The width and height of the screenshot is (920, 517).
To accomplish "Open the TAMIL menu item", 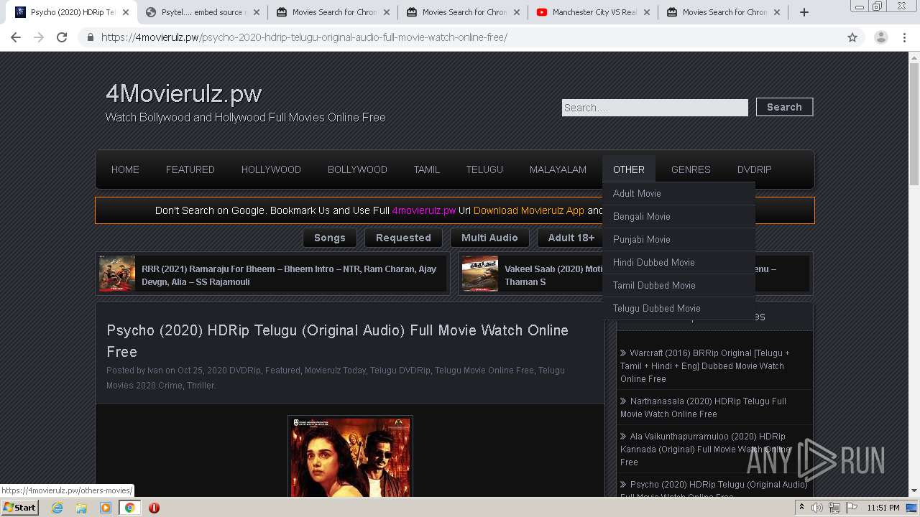I will (426, 169).
